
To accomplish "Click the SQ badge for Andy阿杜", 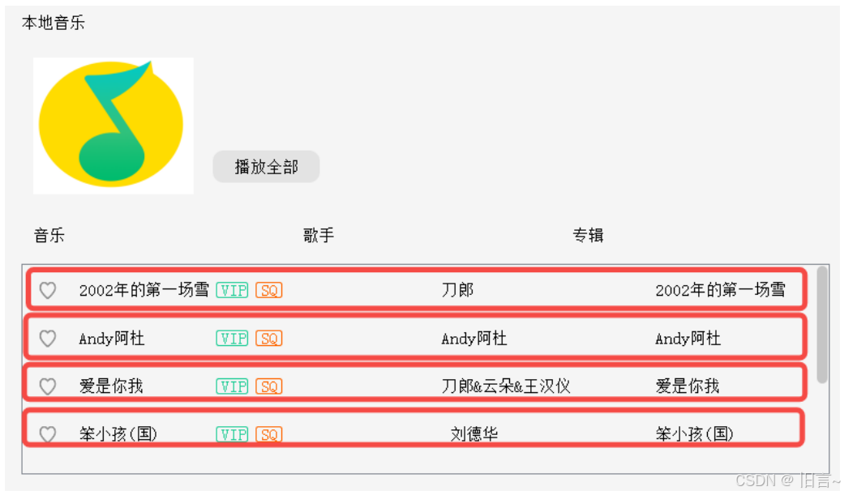I will click(x=268, y=339).
